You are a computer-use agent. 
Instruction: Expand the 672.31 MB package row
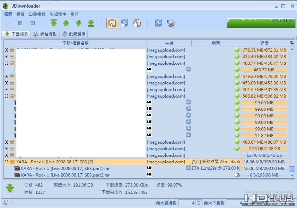click(x=7, y=50)
